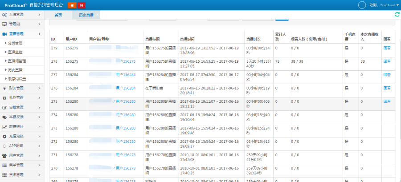Click the red icon button in header
401x182 pixels.
point(81,5)
